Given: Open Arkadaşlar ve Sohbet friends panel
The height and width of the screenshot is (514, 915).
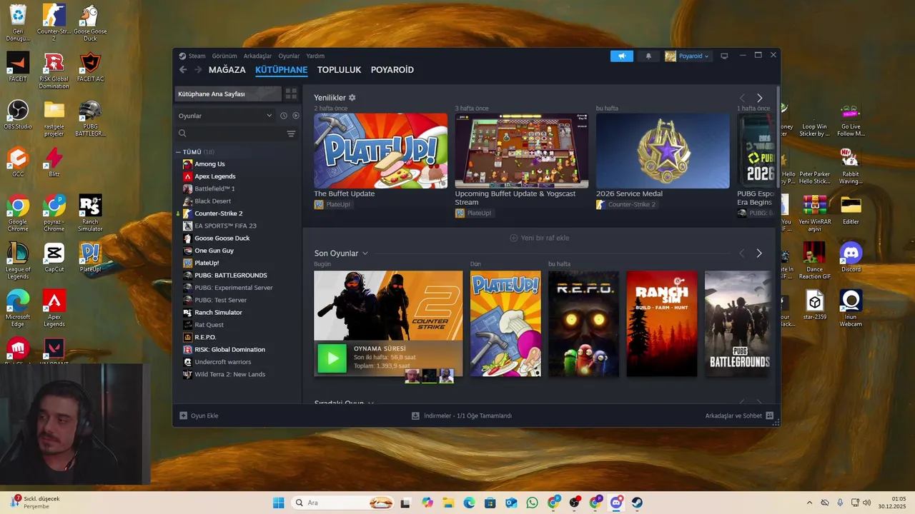Looking at the screenshot, I should (x=739, y=415).
